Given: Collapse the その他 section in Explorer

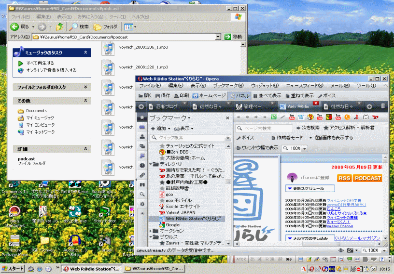Looking at the screenshot, I should pyautogui.click(x=85, y=101).
